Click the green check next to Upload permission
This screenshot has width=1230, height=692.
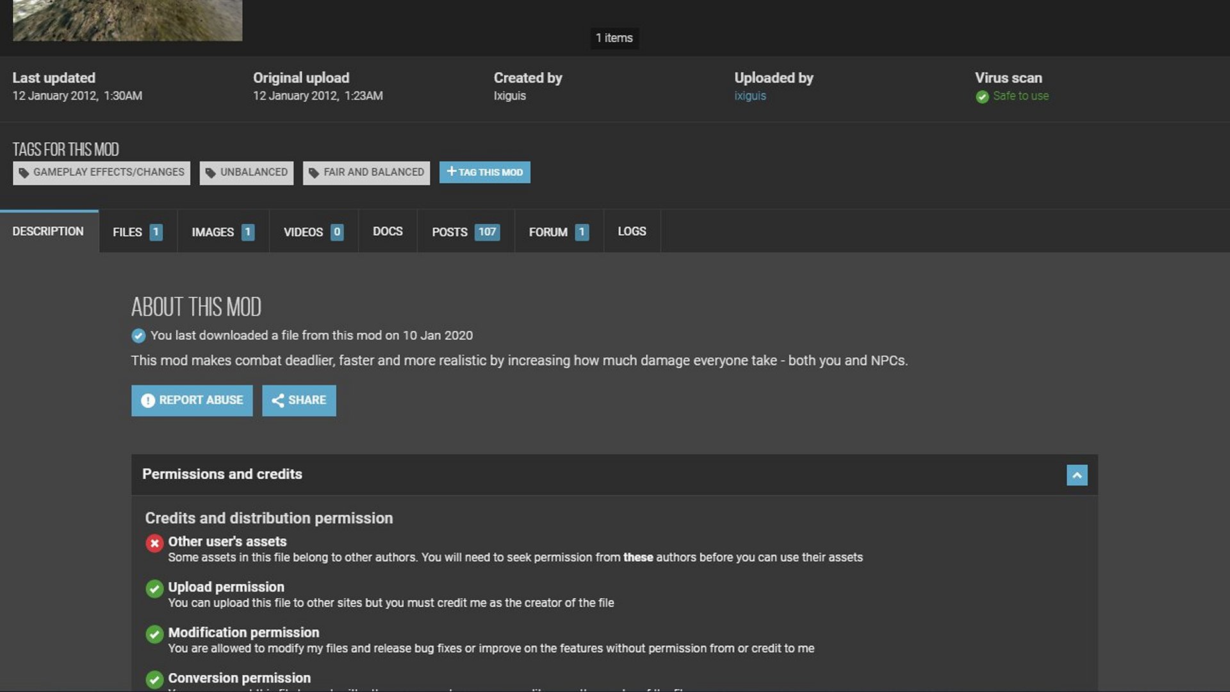(154, 589)
